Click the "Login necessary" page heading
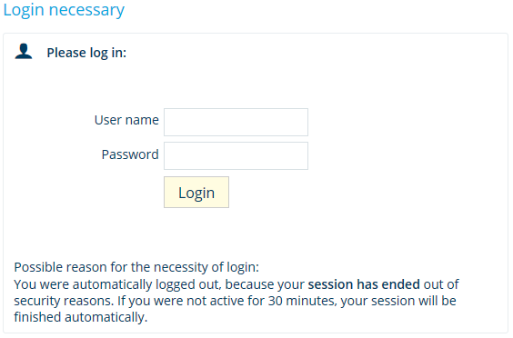513x338 pixels. click(x=64, y=10)
